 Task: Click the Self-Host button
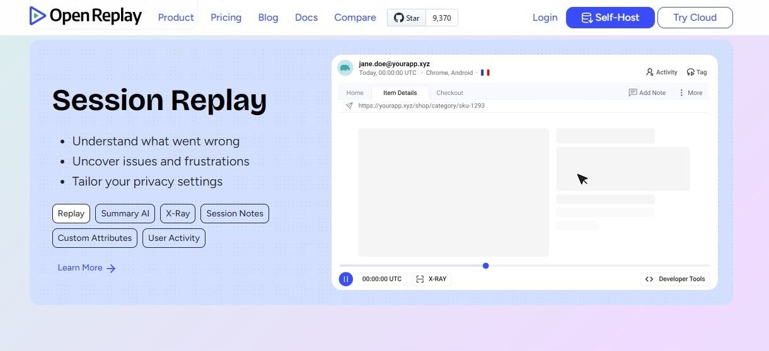tap(610, 18)
